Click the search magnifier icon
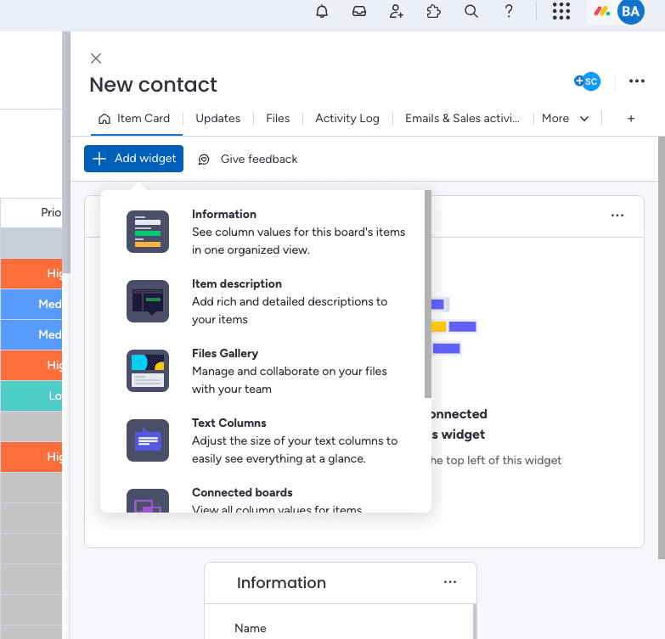 point(471,11)
